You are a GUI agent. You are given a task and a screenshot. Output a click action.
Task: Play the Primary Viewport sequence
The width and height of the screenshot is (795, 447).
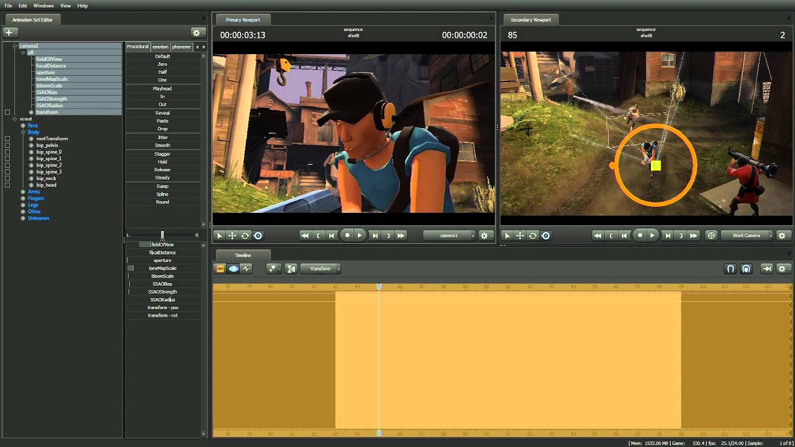coord(360,236)
